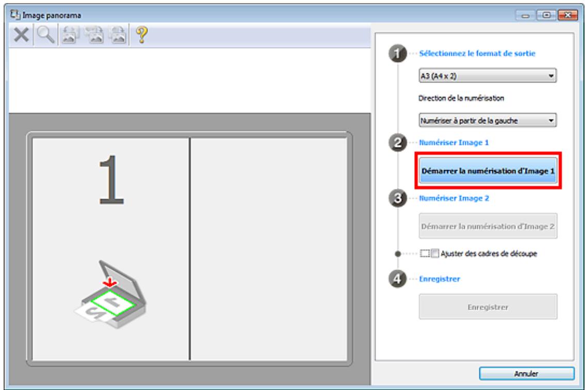Viewport: 585px width, 390px height.
Task: Open the A3 (A4 x 2) format dropdown
Action: tap(488, 76)
